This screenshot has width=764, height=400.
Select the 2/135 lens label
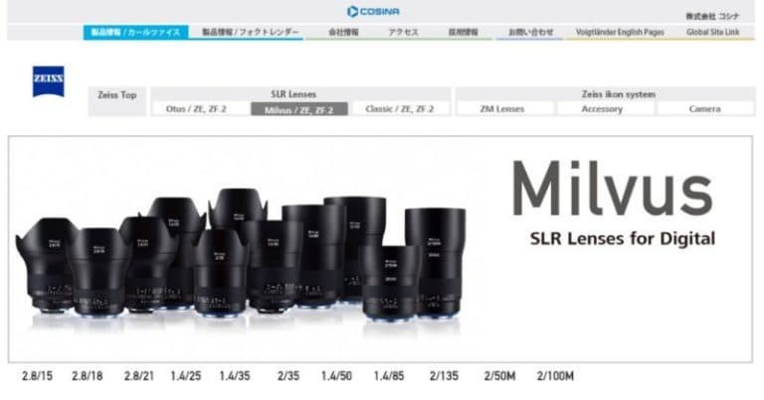point(444,376)
